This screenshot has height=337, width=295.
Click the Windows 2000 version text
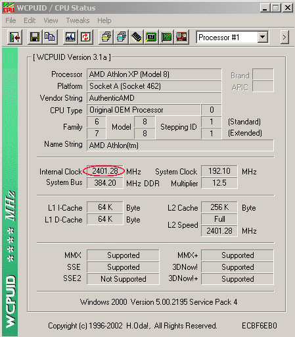pyautogui.click(x=159, y=302)
